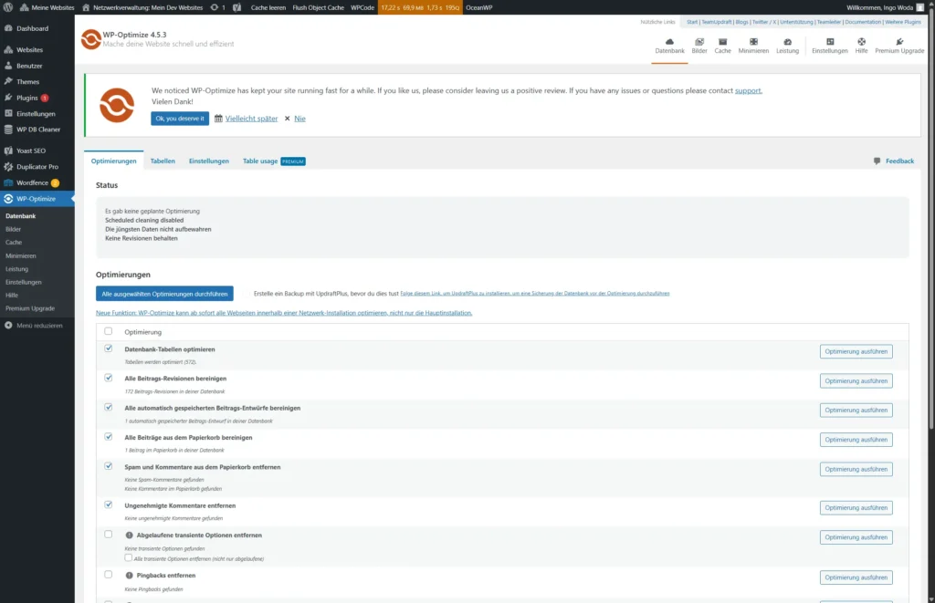Open the Feedback link
The height and width of the screenshot is (603, 935).
tap(893, 161)
